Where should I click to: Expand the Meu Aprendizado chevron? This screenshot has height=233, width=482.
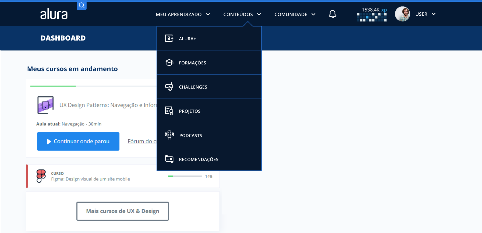click(x=208, y=14)
